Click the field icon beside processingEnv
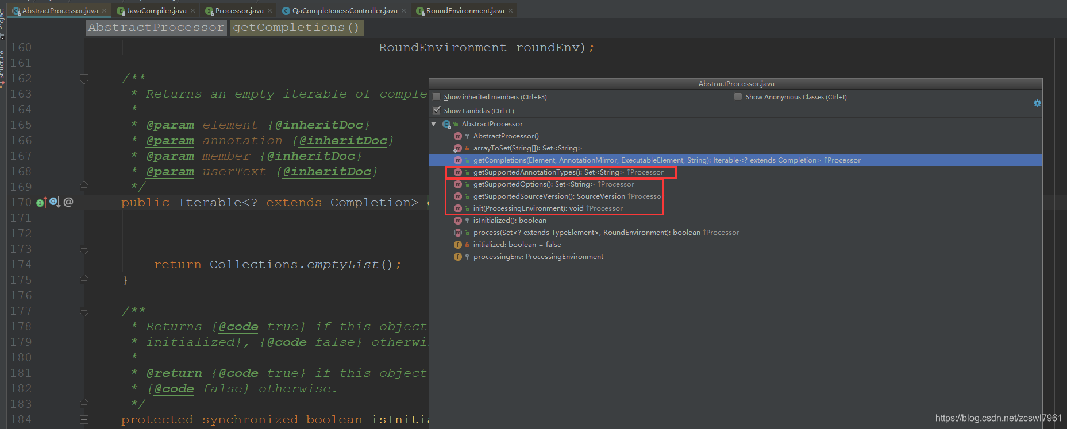 (x=458, y=257)
